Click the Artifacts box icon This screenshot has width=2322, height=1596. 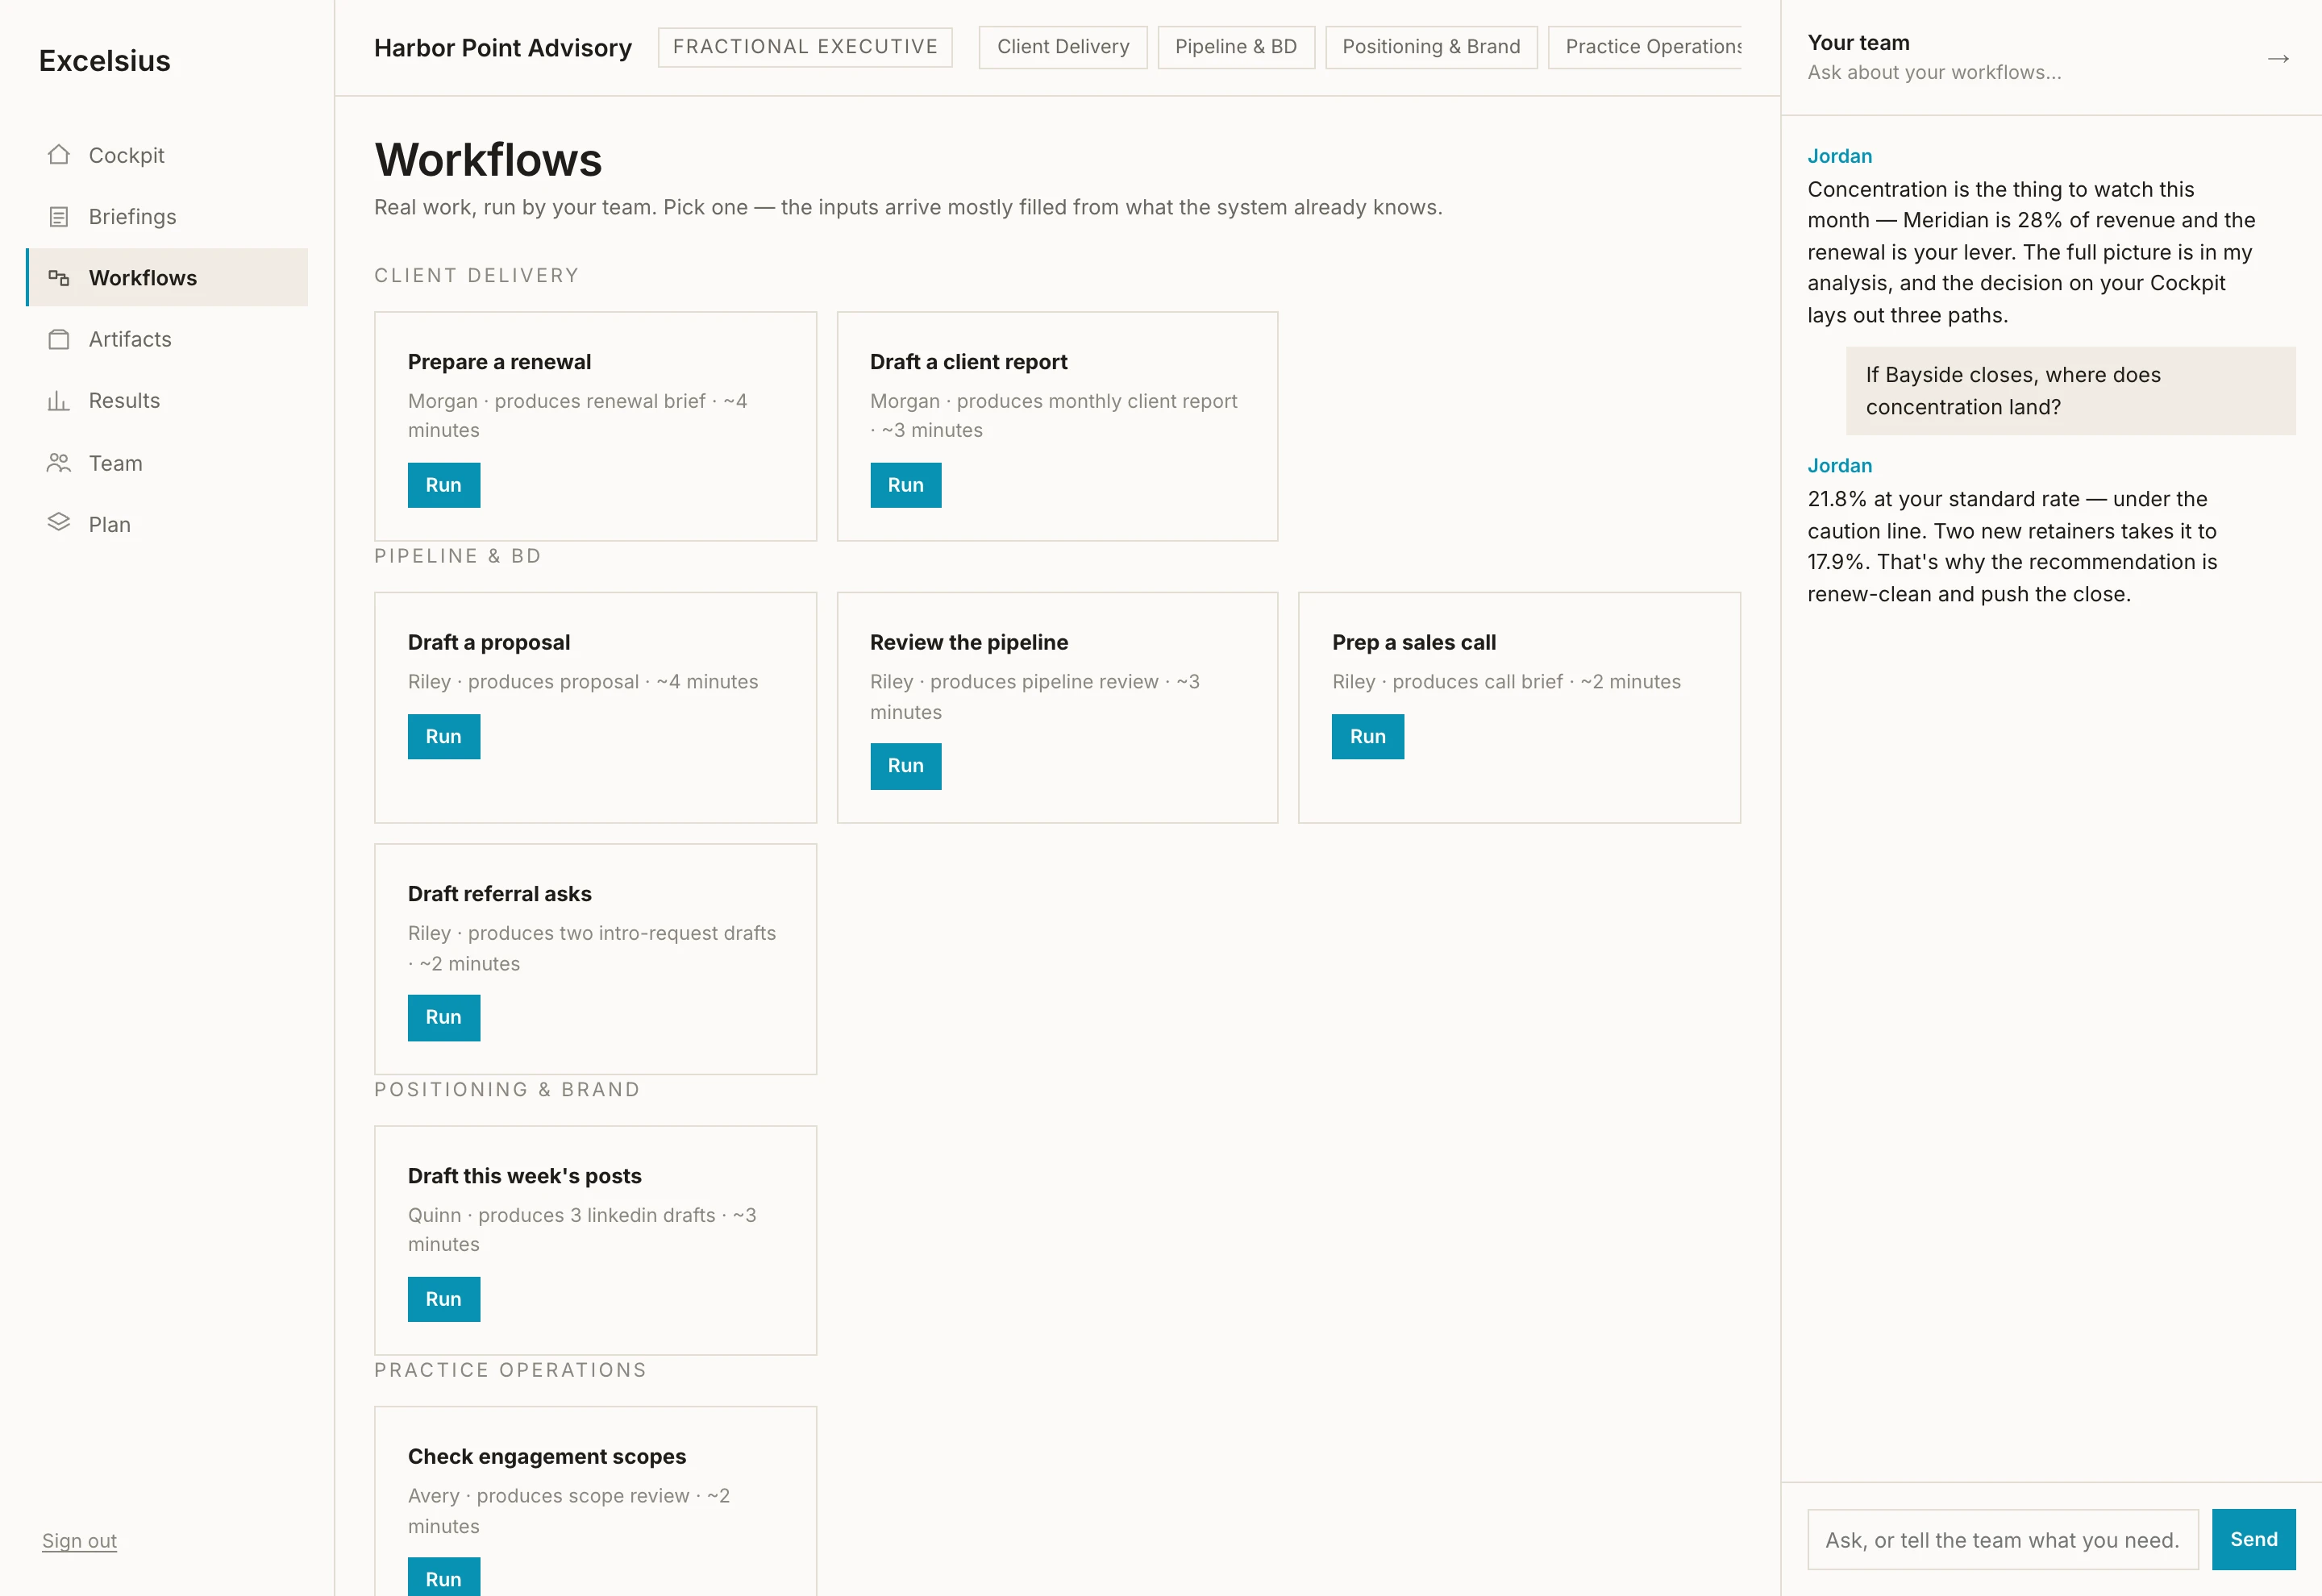coord(59,339)
